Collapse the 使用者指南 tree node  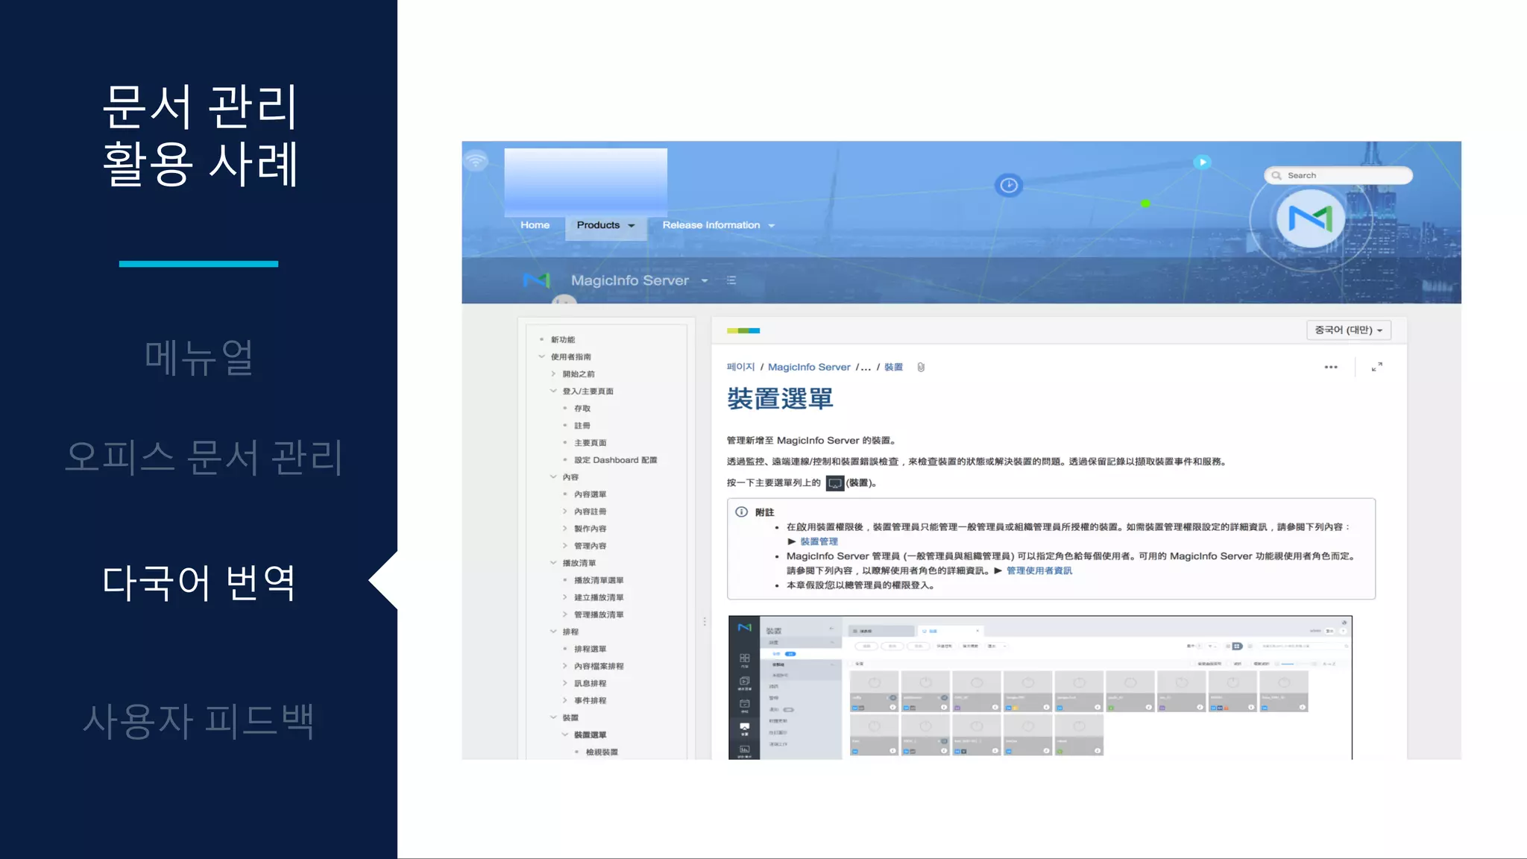pyautogui.click(x=542, y=356)
